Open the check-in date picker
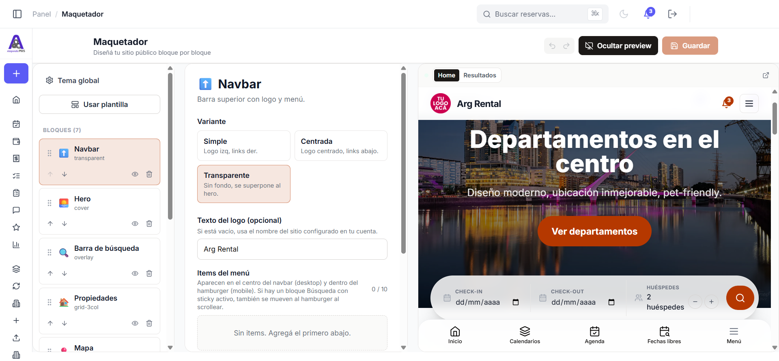The height and width of the screenshot is (361, 779). [x=516, y=302]
